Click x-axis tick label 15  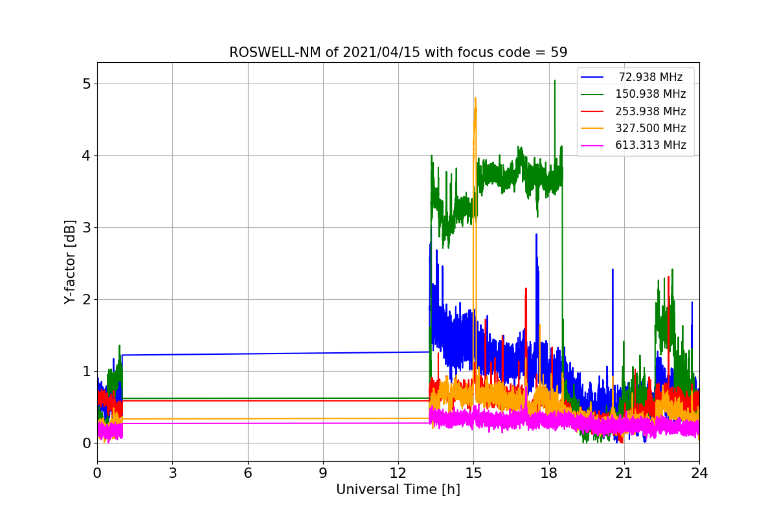point(473,473)
